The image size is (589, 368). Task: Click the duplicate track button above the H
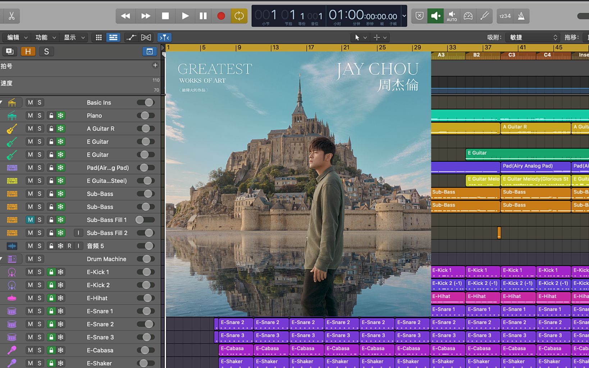tap(10, 51)
